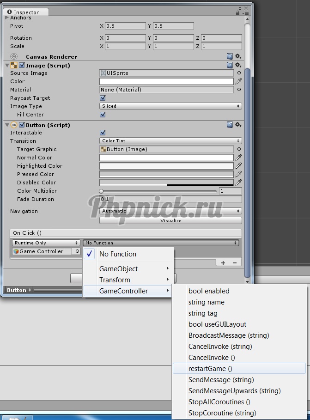Viewport: 310px width, 420px height.
Task: Choose SendMessage (string) entry
Action: [239, 379]
